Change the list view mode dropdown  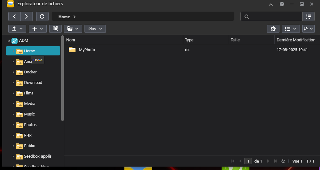click(x=291, y=29)
